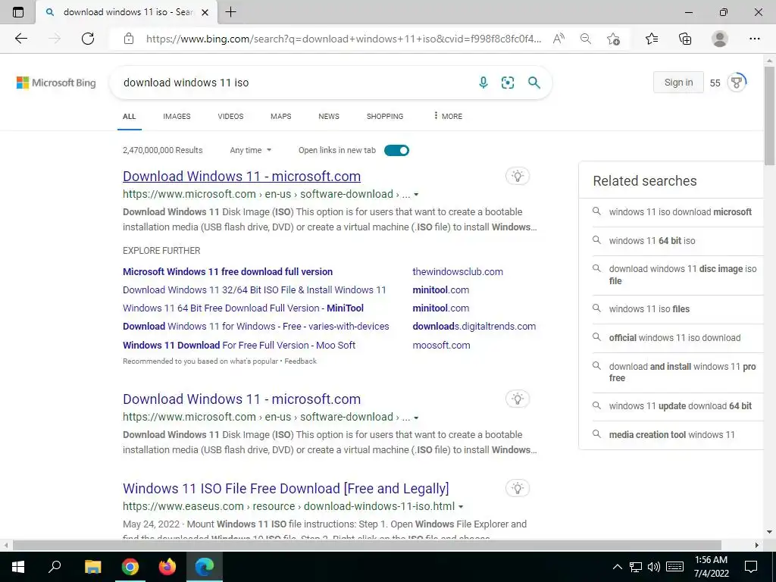Switch to the NEWS tab

(329, 116)
